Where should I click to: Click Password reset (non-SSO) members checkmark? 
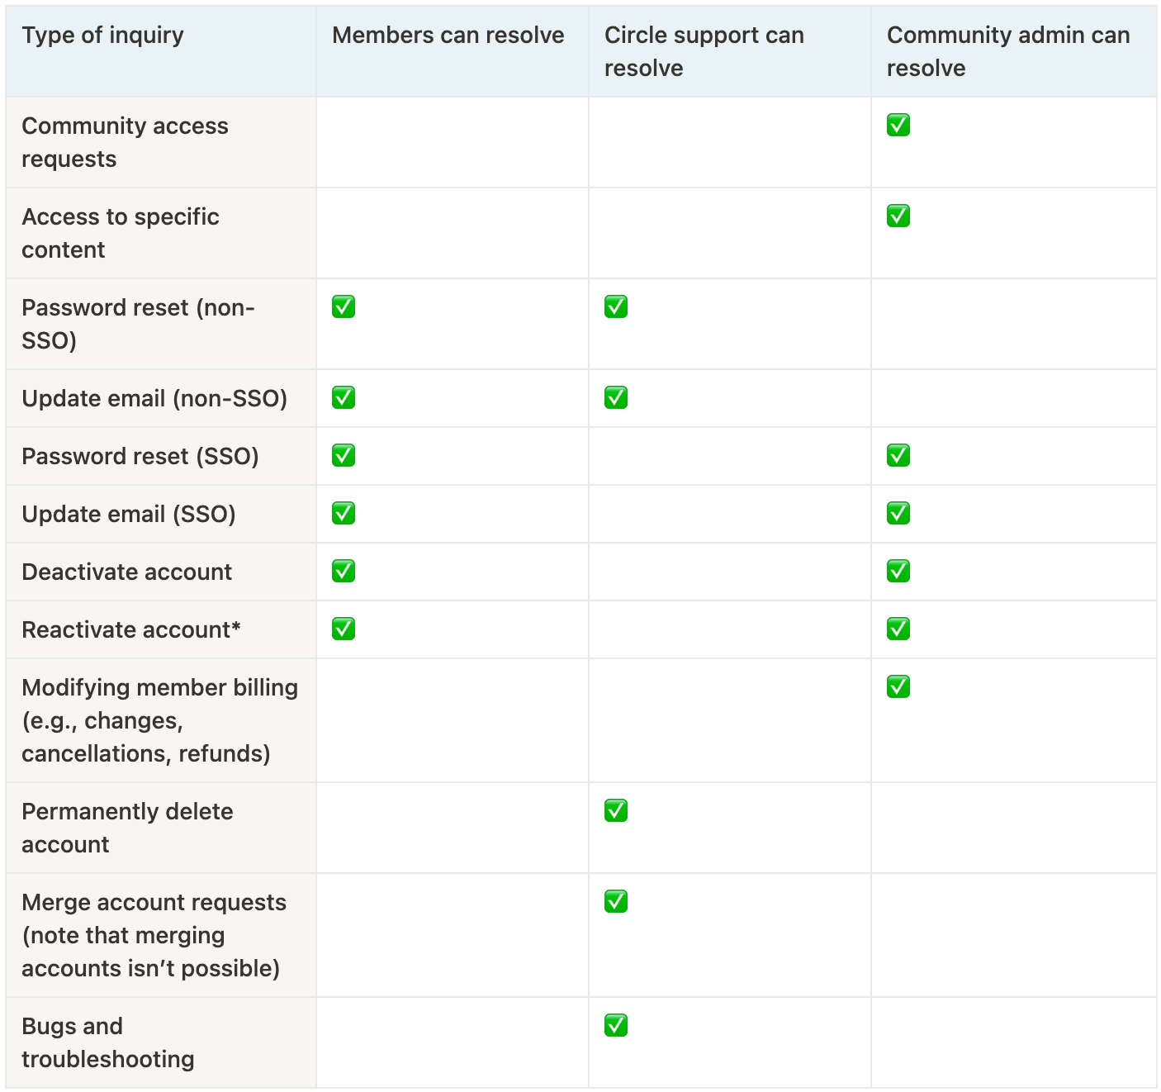click(x=344, y=307)
